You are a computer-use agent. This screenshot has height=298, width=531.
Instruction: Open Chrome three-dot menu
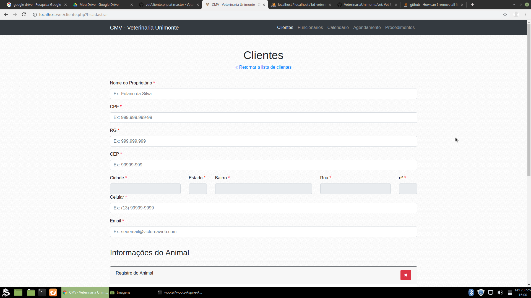[x=525, y=15]
